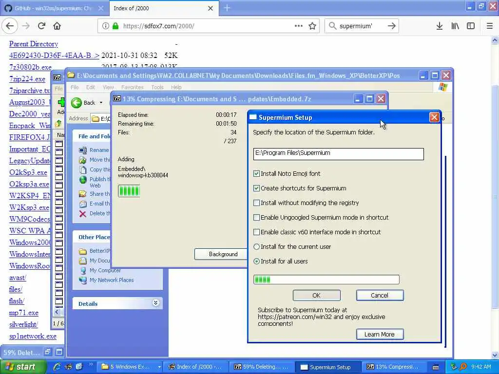This screenshot has height=374, width=499.
Task: Open View menu in Explorer window
Action: [x=108, y=87]
